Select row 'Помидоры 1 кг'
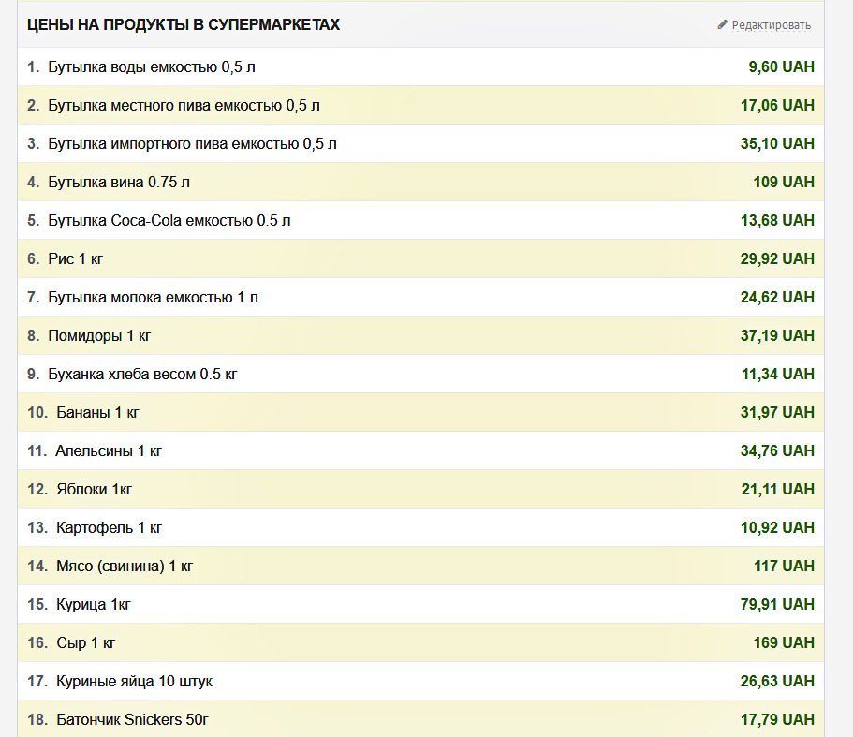The image size is (853, 737). pos(420,335)
